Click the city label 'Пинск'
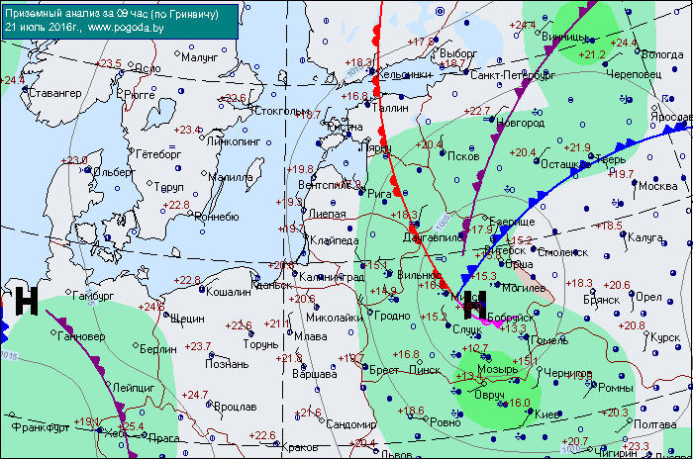693x460 pixels. click(425, 370)
